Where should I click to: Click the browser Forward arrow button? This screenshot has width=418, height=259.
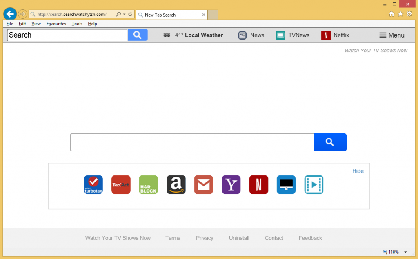click(x=23, y=14)
